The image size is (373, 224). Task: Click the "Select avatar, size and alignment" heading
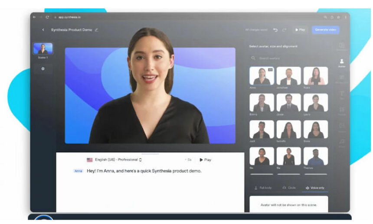coord(273,46)
